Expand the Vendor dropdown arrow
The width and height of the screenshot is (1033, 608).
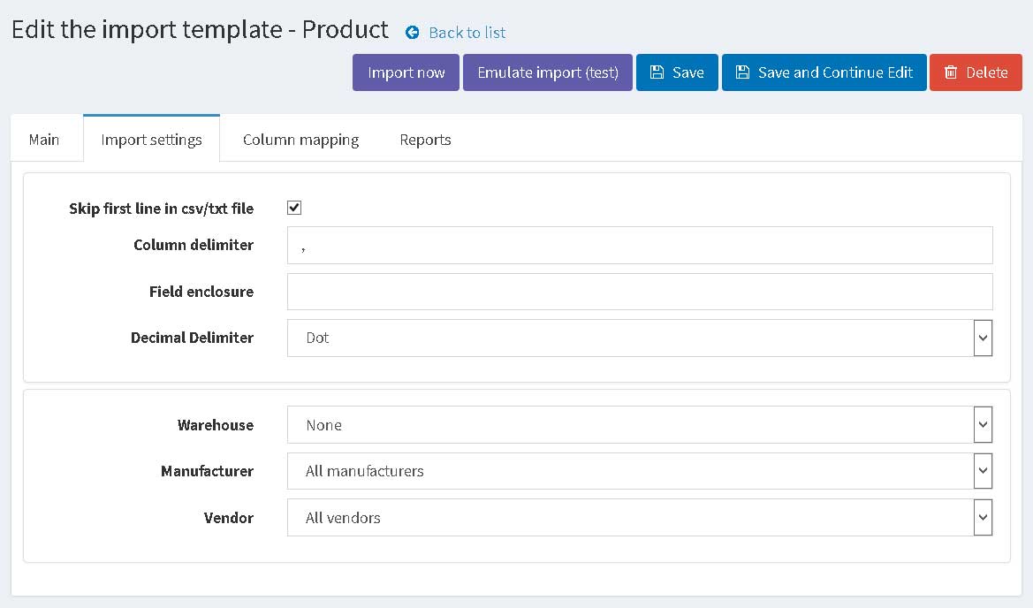point(983,518)
